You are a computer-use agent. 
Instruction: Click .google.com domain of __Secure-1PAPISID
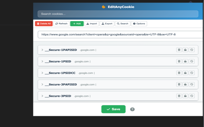[x=87, y=50]
